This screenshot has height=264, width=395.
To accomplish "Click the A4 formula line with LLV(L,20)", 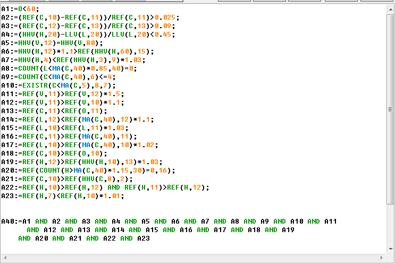I will (88, 35).
